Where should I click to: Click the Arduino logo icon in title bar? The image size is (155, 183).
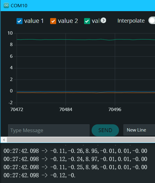(6, 5)
